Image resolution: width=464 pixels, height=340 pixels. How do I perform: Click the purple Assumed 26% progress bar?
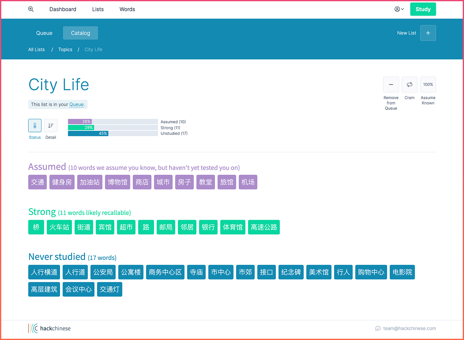click(x=80, y=122)
